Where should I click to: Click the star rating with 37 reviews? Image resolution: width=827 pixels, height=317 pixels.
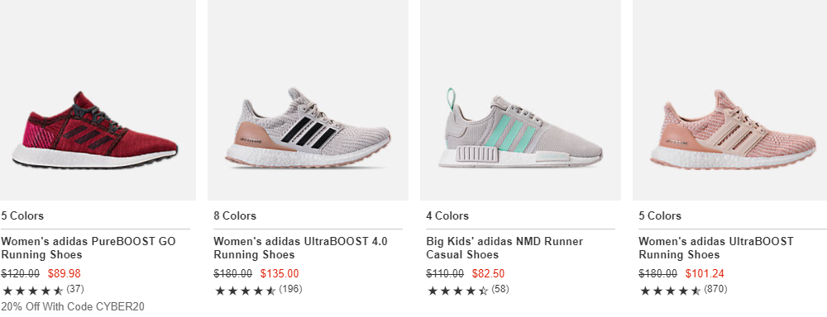tap(43, 290)
